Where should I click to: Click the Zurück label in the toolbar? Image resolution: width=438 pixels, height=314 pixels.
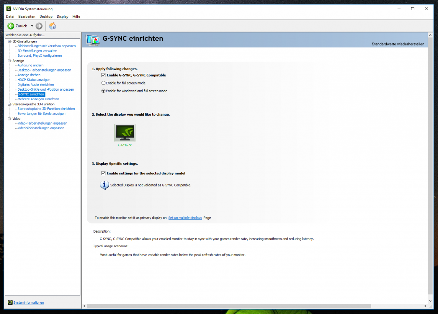(21, 26)
